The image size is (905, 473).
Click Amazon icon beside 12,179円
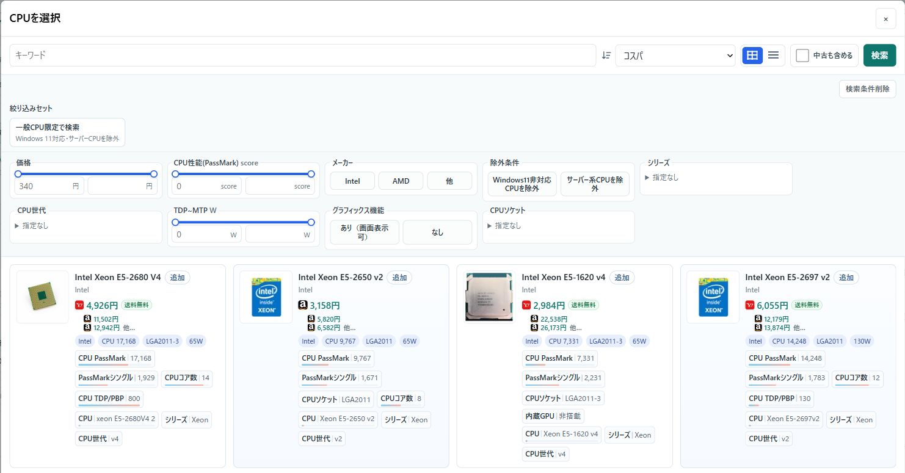(758, 319)
